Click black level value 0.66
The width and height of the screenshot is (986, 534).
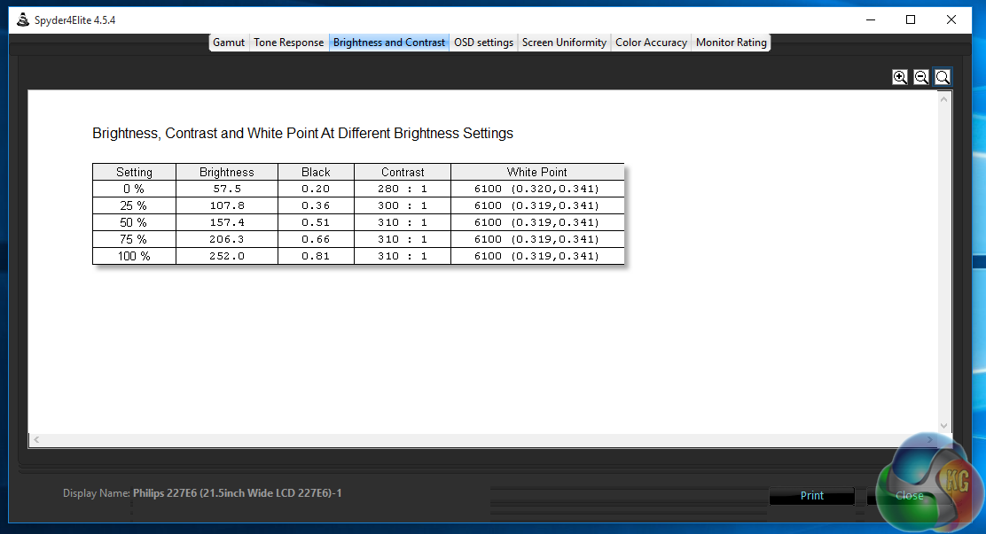tap(316, 239)
